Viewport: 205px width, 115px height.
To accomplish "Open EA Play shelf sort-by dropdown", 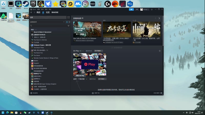I will click(98, 51).
